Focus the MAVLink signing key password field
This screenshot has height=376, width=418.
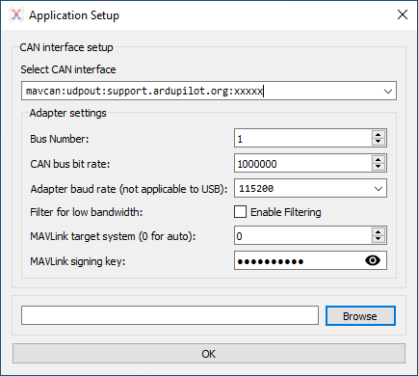tap(300, 260)
